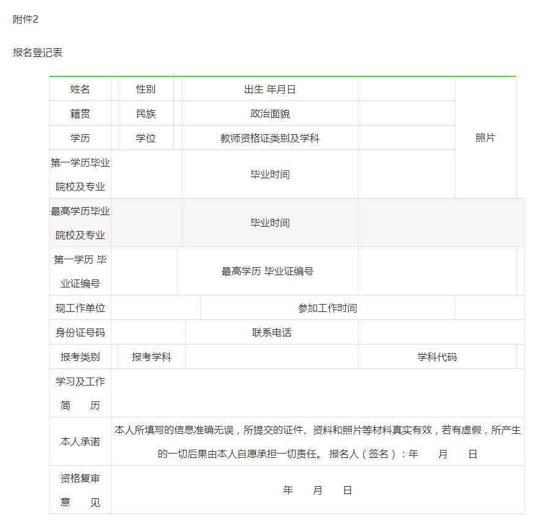Click the 报考学科 cell
The width and height of the screenshot is (546, 524).
(152, 357)
